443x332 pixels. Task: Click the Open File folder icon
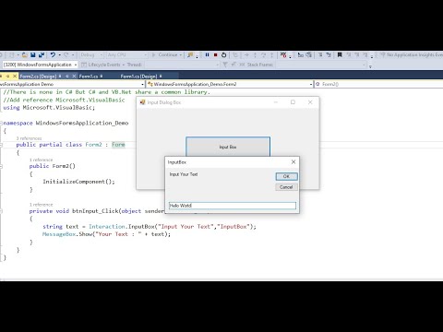[x=24, y=55]
